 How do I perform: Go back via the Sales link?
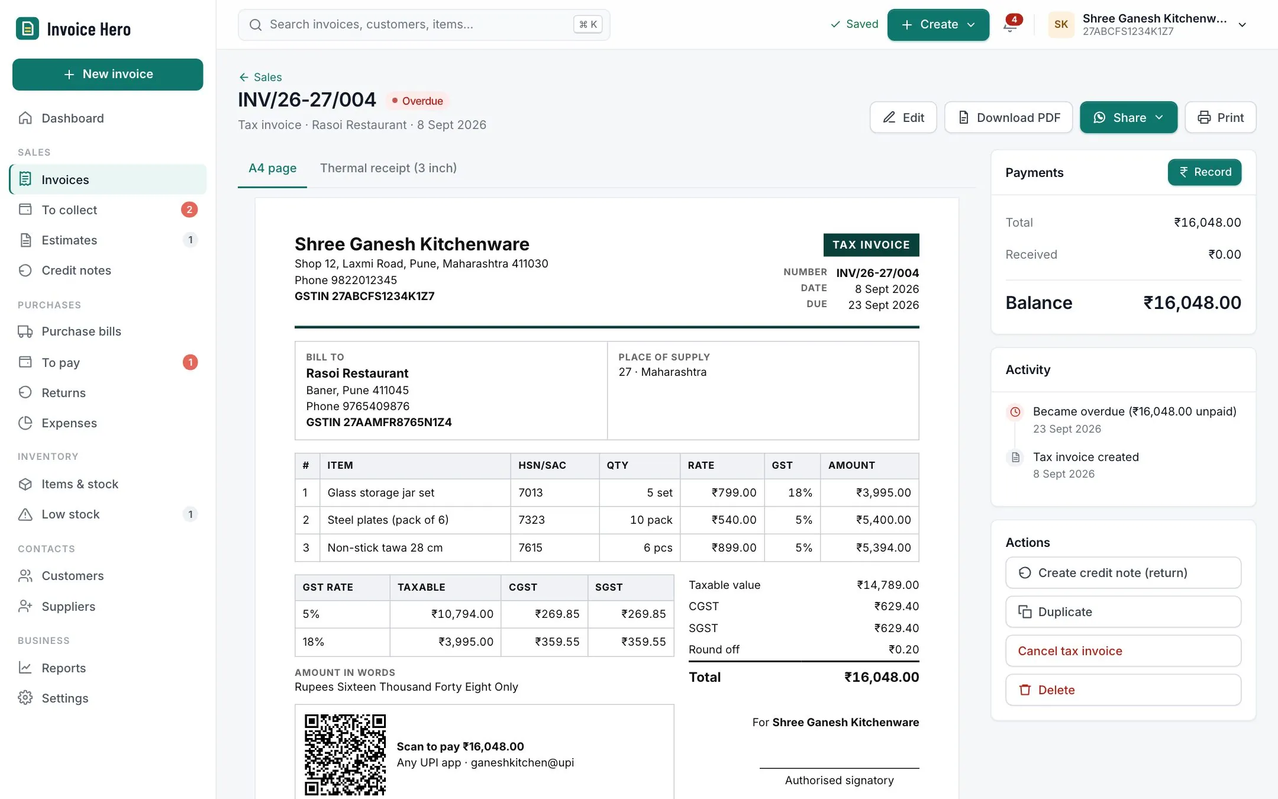[260, 78]
